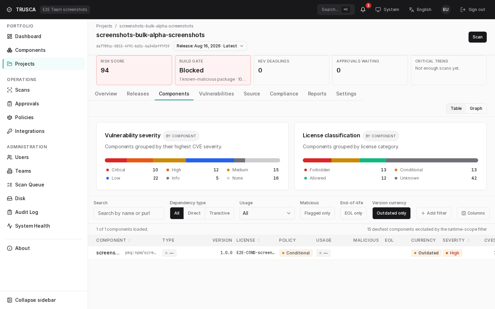This screenshot has height=309, width=495.
Task: Open the Releases tab
Action: coord(138,94)
